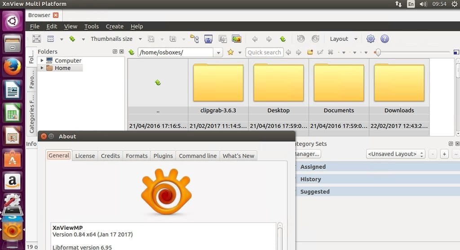Click back arrow next to Quick search
This screenshot has height=250, width=460.
pos(288,52)
